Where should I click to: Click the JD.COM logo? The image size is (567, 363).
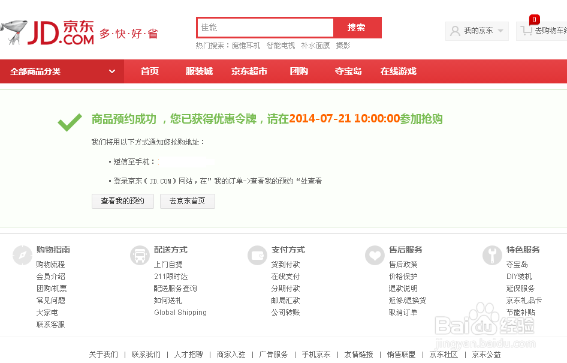61,33
